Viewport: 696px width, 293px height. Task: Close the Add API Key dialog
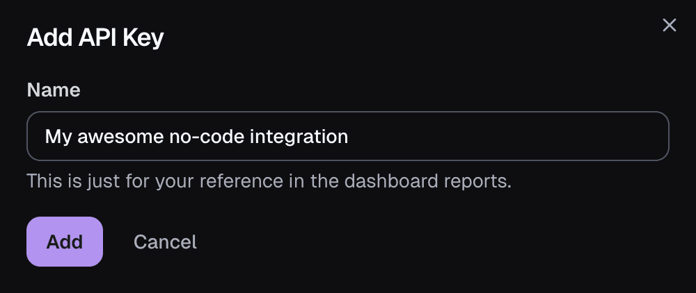coord(669,26)
